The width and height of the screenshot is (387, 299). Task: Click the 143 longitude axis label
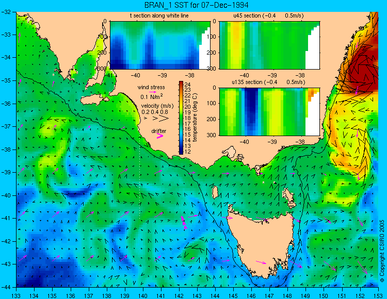click(x=197, y=296)
